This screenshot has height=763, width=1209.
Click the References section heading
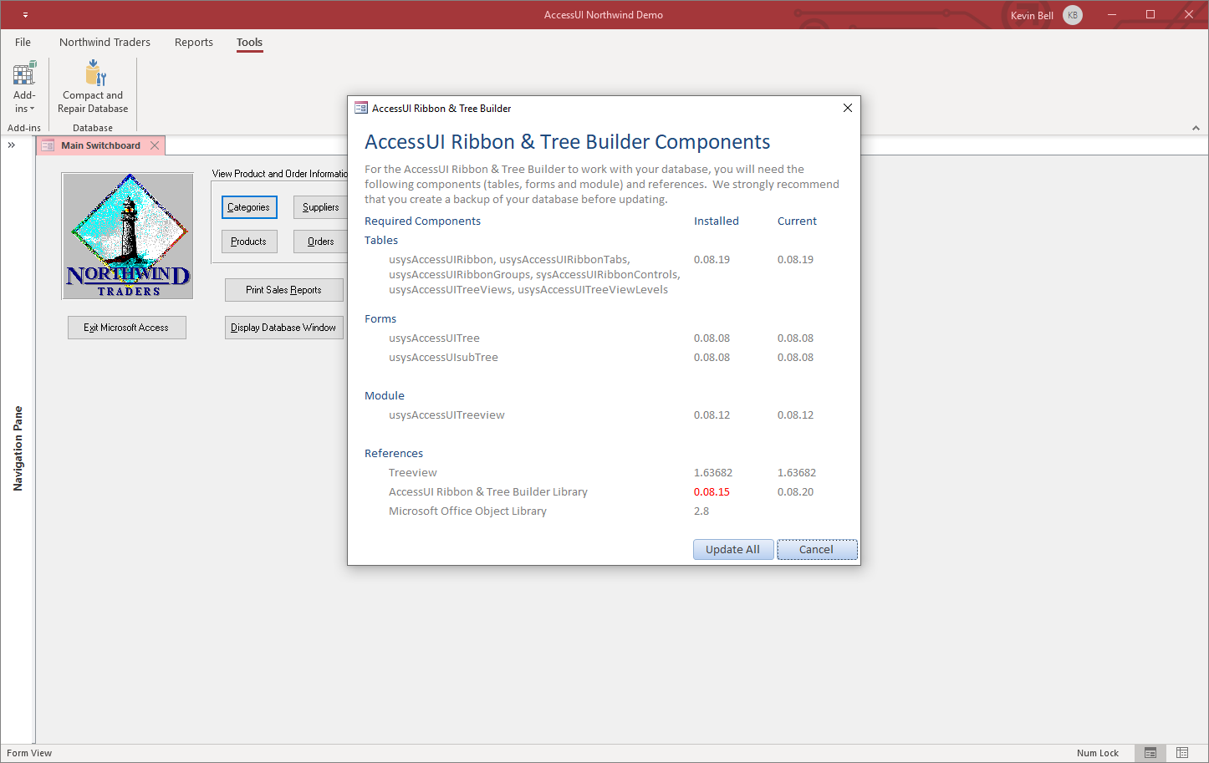tap(394, 453)
